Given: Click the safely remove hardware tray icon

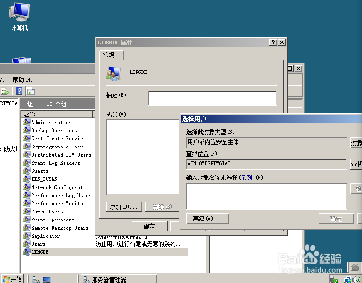Looking at the screenshot, I should pos(334,280).
